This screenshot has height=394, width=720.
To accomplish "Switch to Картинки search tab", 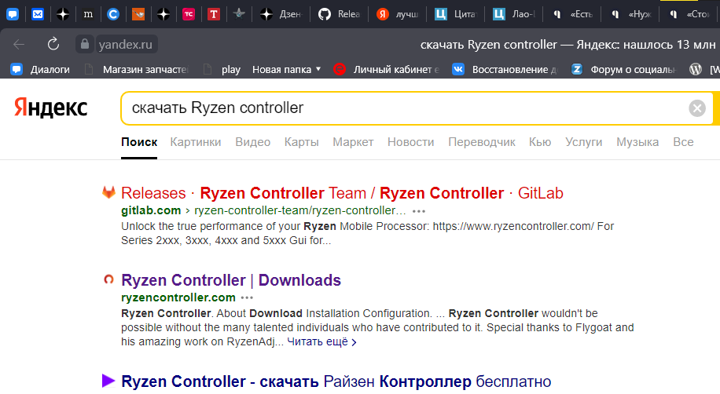I will (x=196, y=142).
